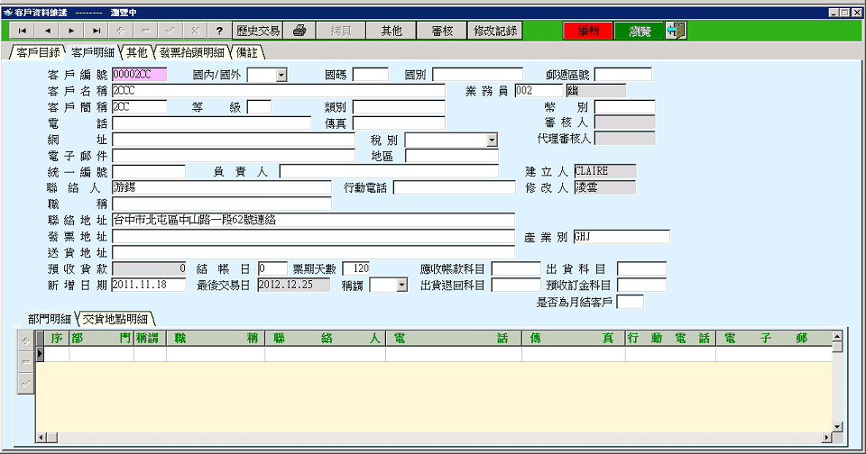Jump to the first record

(22, 31)
